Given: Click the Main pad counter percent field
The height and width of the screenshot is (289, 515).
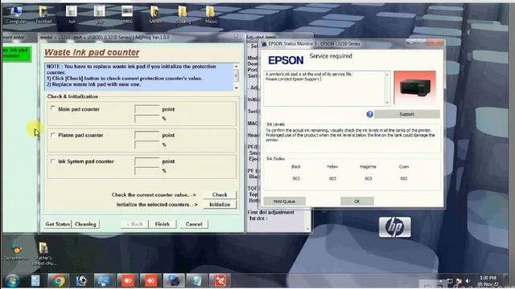Looking at the screenshot, I should click(x=146, y=119).
